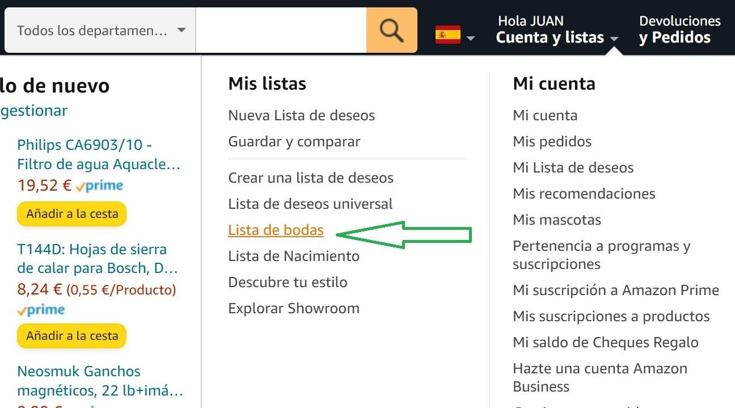The height and width of the screenshot is (408, 735).
Task: Go to the Mi cuenta link in the list
Action: click(545, 115)
